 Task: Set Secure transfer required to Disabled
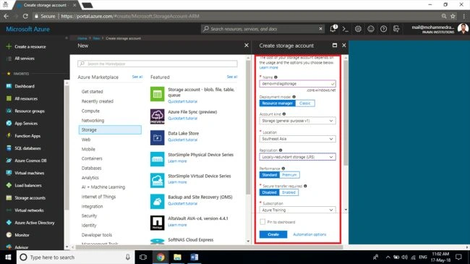(269, 192)
